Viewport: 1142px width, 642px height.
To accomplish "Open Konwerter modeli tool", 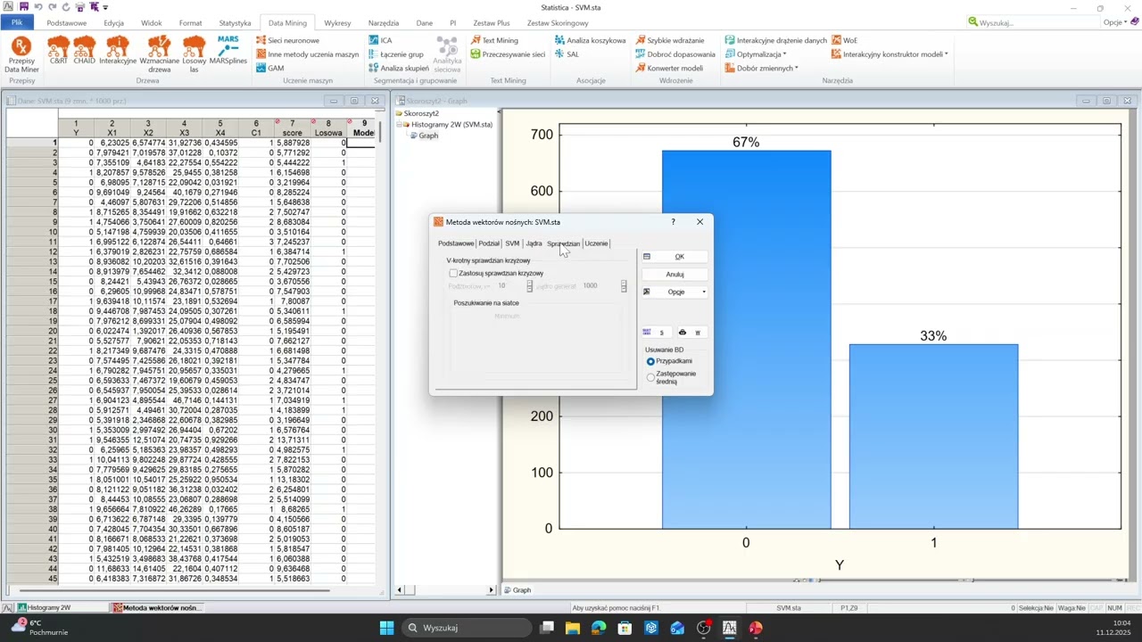I will 669,68.
